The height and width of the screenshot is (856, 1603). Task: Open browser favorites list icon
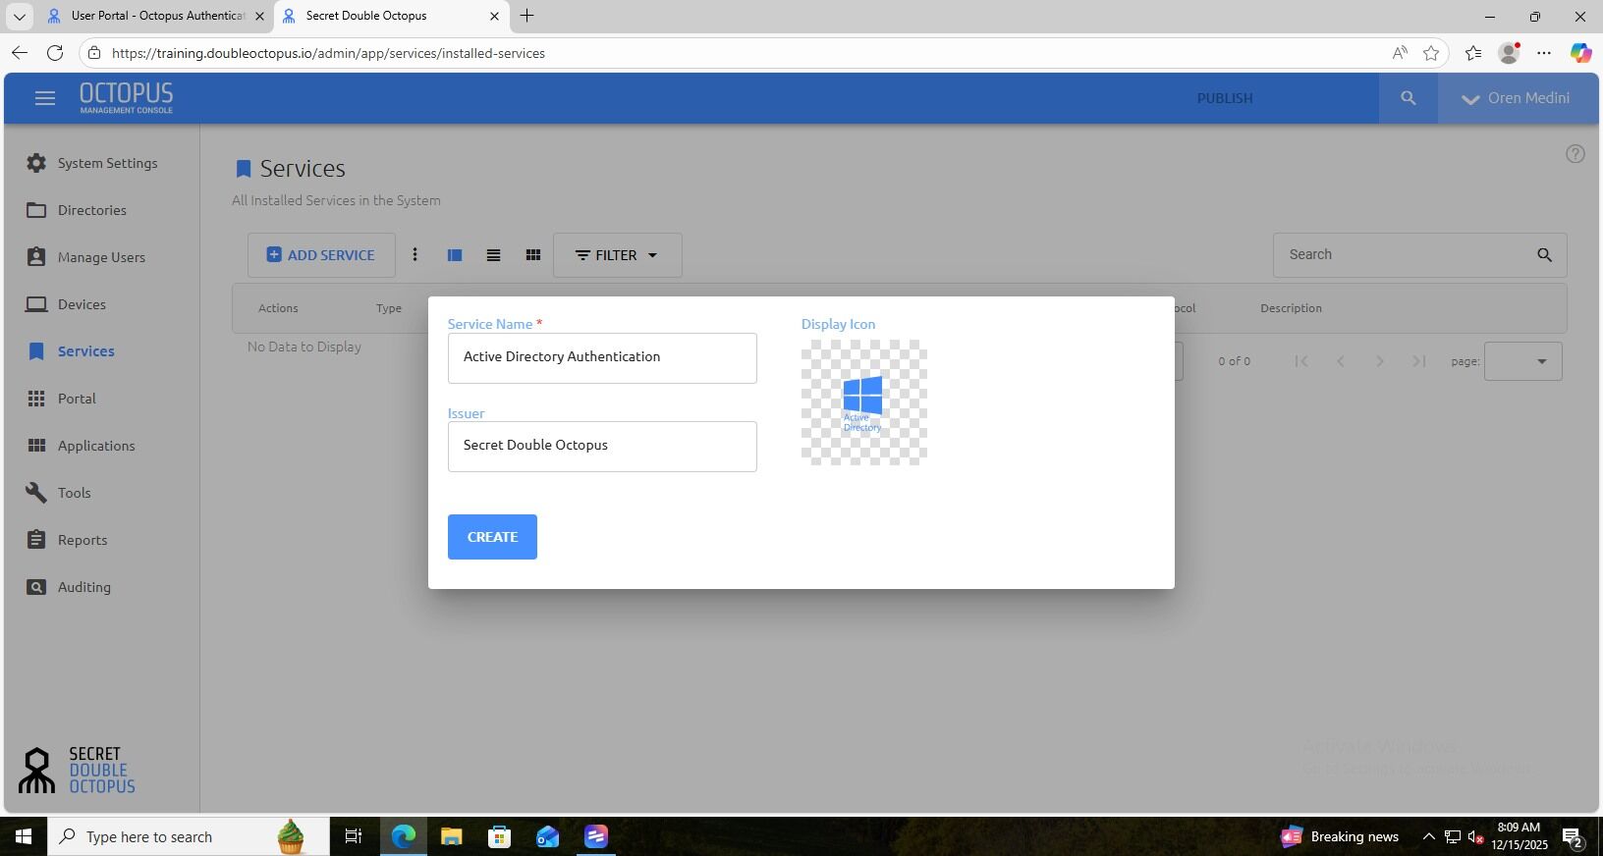[1472, 53]
